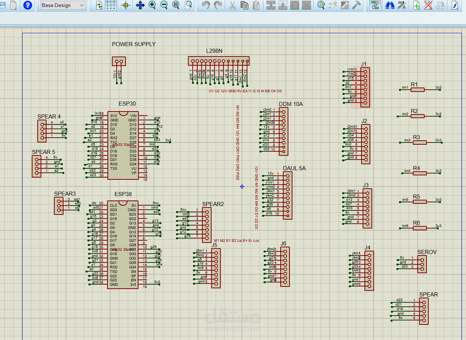The image size is (466, 340).
Task: Open the Design Explorer lightning icon
Action: (x=455, y=5)
